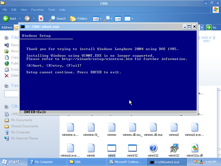Click the Copy task icon in sidebar
This screenshot has width=221, height=166.
click(7, 57)
